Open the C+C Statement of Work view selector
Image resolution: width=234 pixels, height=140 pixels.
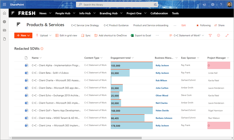coord(187,35)
